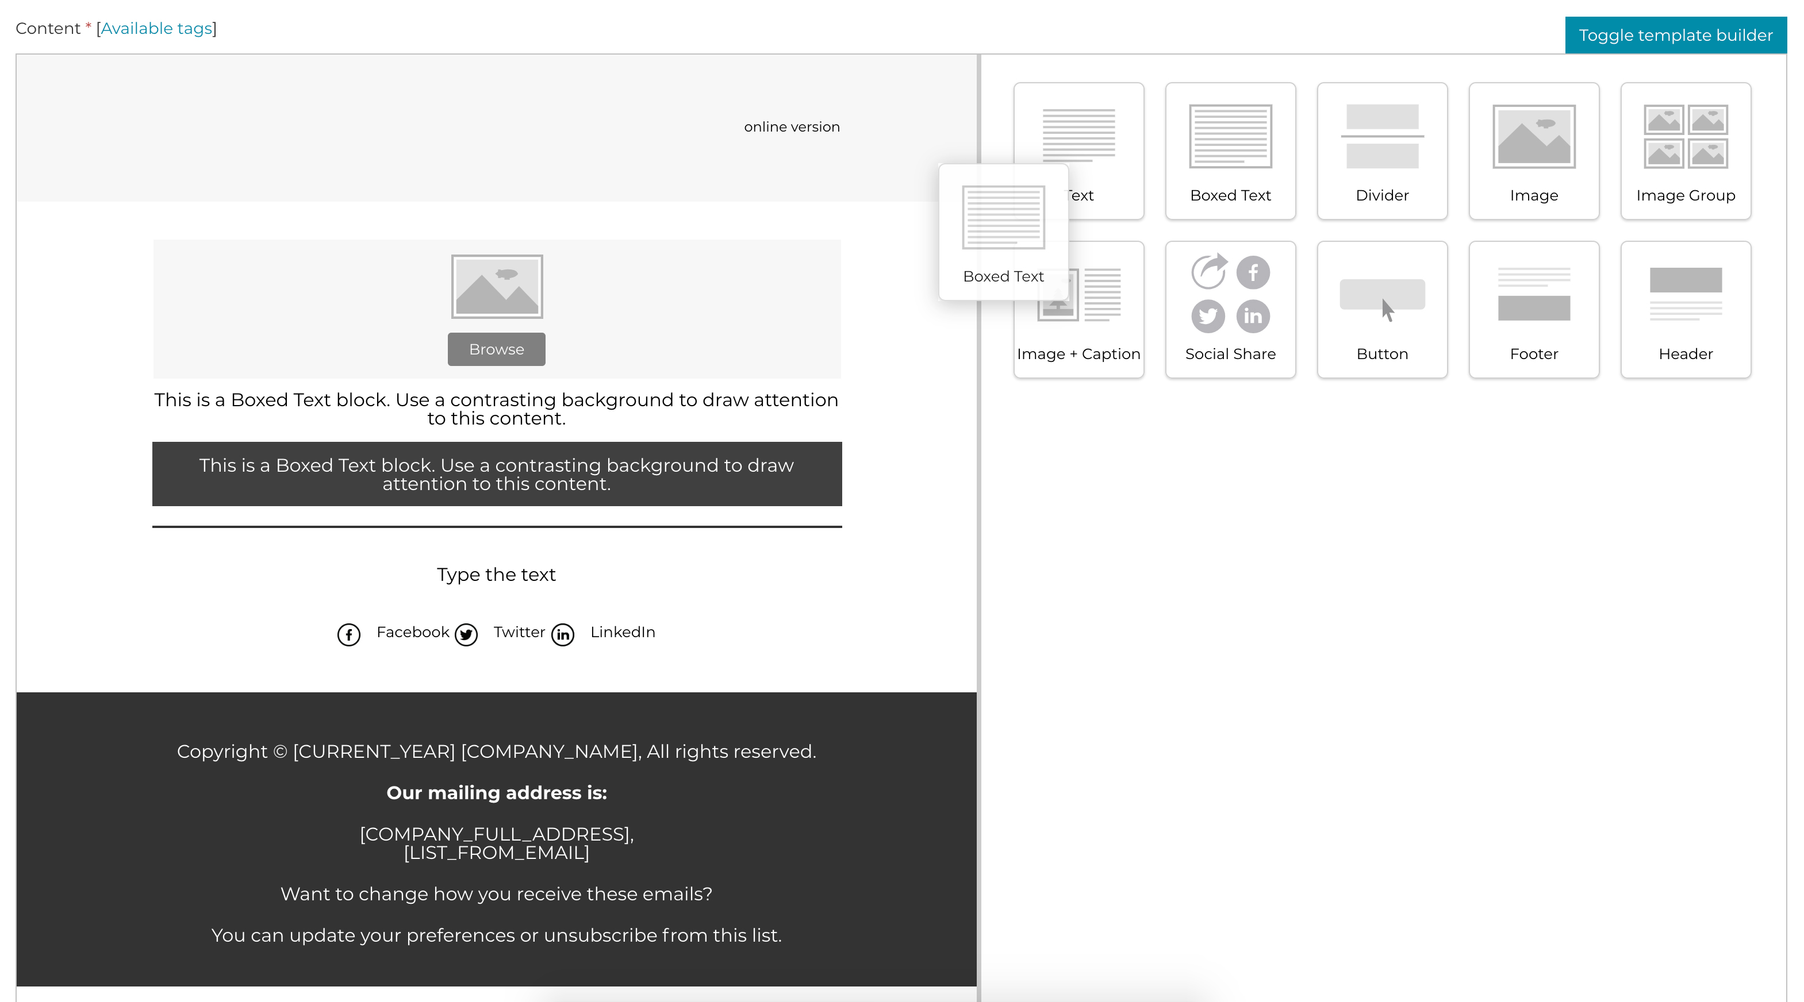Viewport: 1804px width, 1002px height.
Task: Click the LinkedIn social share icon
Action: pyautogui.click(x=561, y=632)
